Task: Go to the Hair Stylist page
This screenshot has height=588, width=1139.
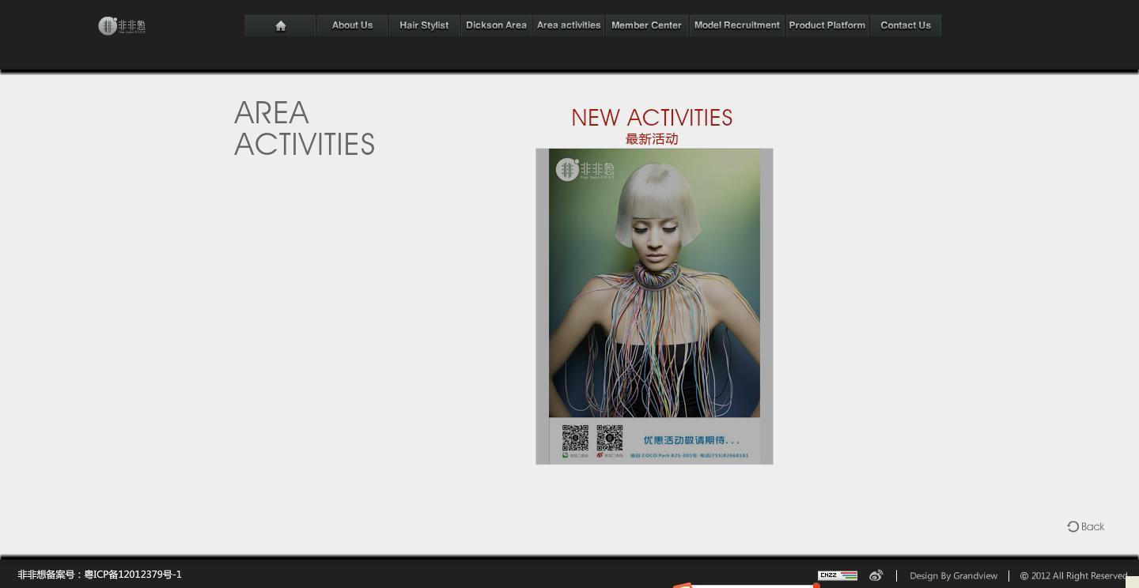Action: [x=424, y=25]
